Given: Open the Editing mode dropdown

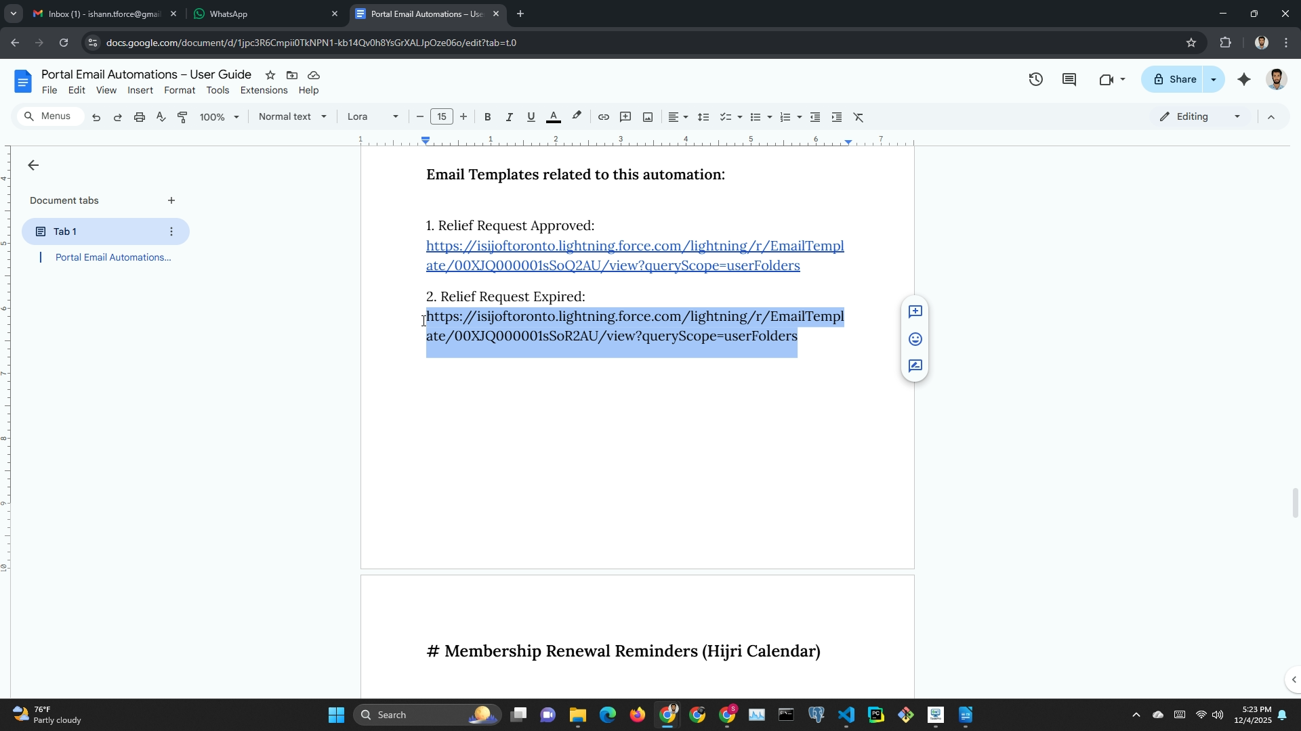Looking at the screenshot, I should coord(1200,116).
